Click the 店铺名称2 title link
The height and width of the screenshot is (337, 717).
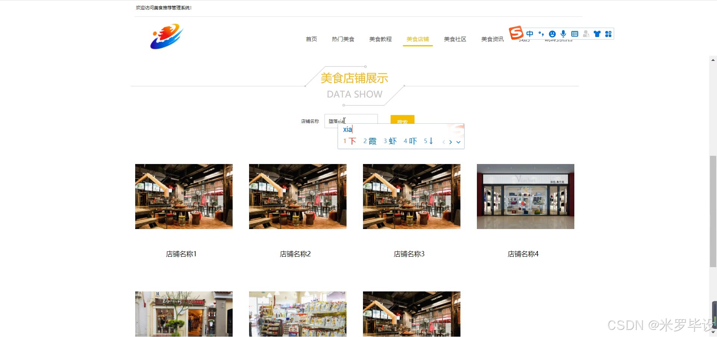(295, 254)
